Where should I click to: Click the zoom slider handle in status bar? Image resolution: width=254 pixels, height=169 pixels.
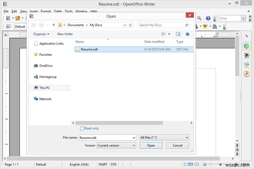[220, 164]
